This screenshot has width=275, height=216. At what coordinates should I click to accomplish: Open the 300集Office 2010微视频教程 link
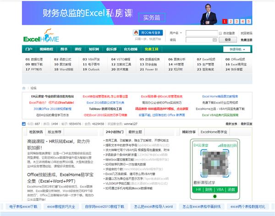(52, 109)
